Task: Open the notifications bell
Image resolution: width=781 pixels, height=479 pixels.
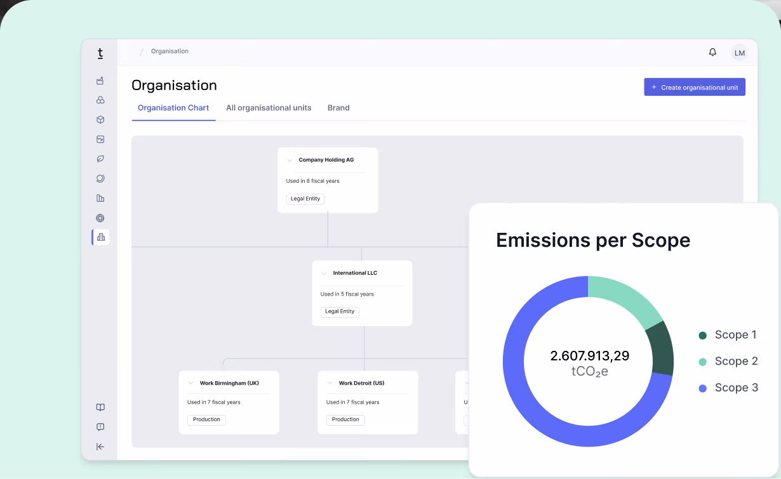Action: tap(712, 53)
